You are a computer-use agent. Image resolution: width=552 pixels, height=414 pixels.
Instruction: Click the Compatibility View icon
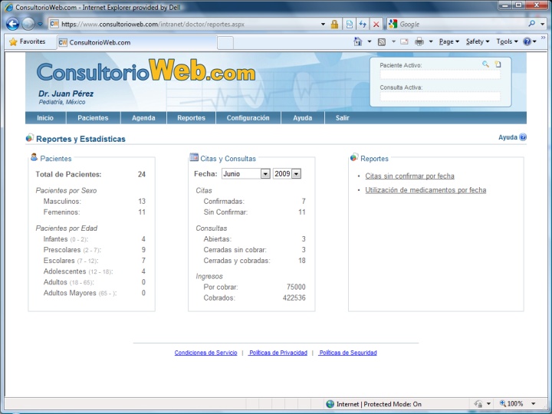point(350,25)
